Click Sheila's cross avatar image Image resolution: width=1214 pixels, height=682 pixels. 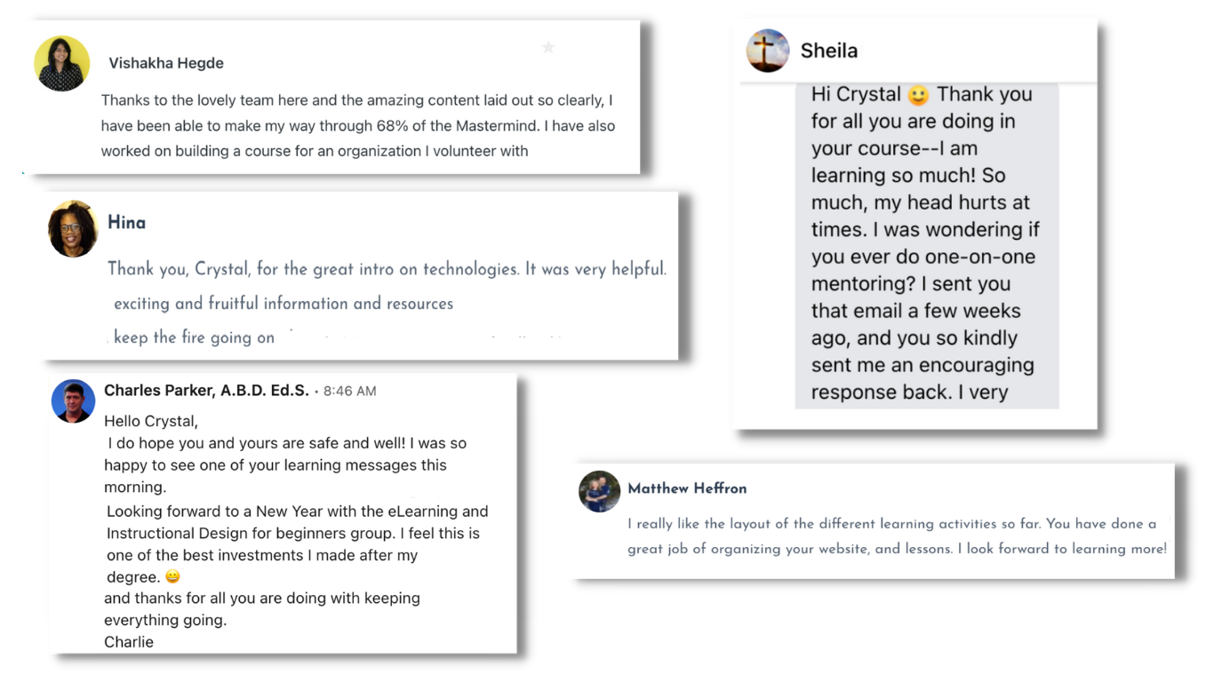tap(768, 51)
